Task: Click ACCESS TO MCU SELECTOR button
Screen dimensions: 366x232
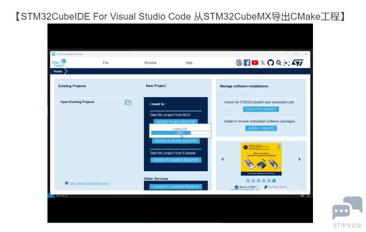Action: coord(176,122)
